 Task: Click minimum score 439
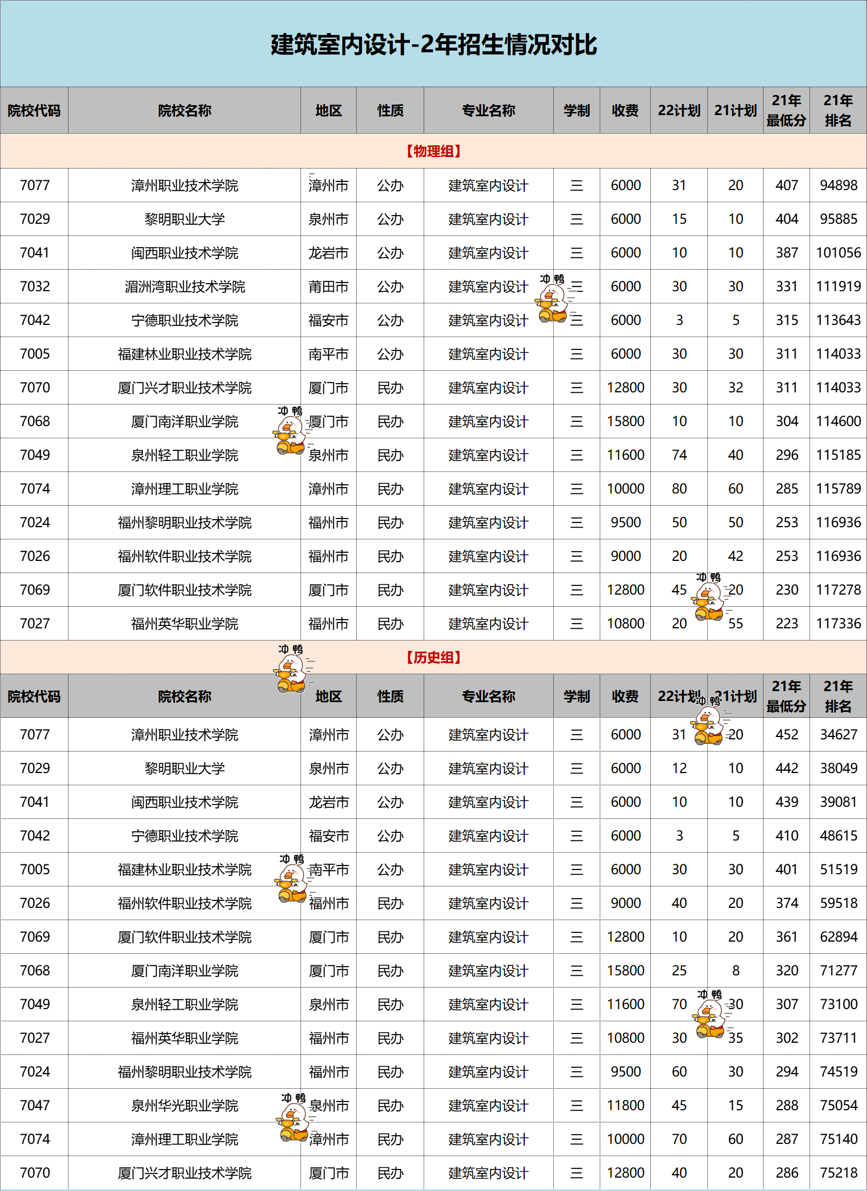[x=787, y=802]
